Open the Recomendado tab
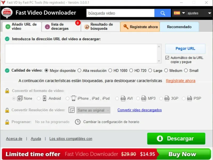The image size is (213, 160). pyautogui.click(x=179, y=27)
